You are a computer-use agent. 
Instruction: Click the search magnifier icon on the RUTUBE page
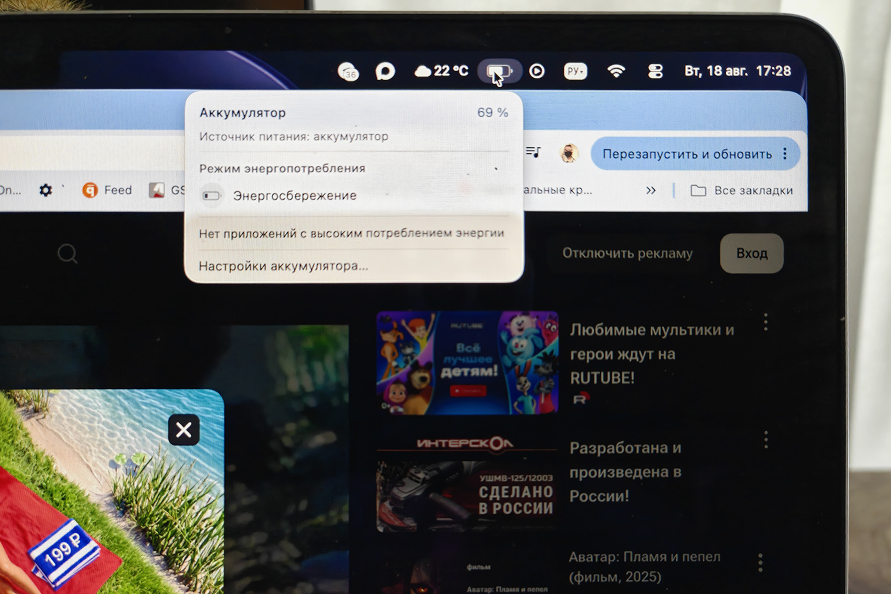pyautogui.click(x=67, y=254)
